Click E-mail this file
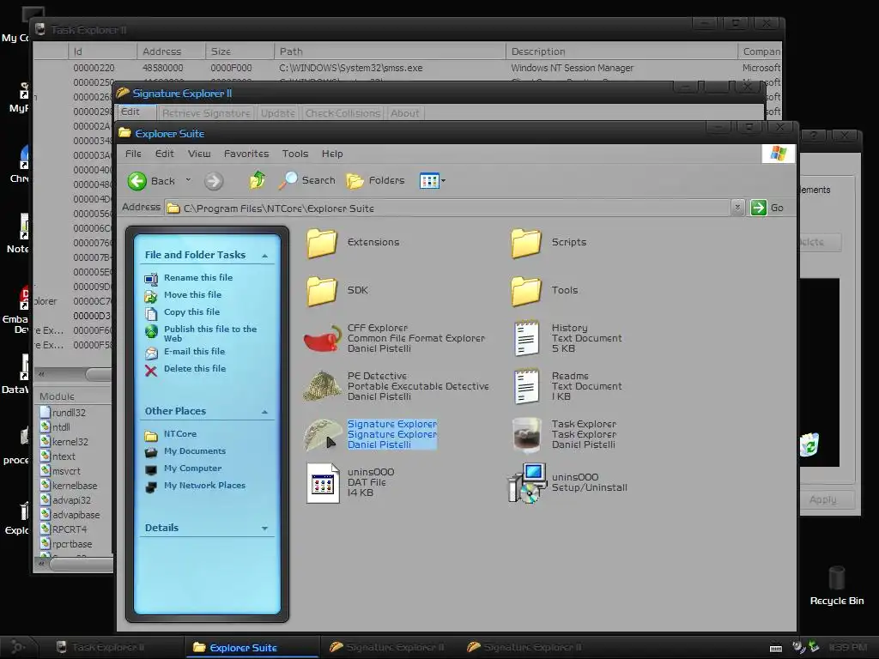The width and height of the screenshot is (879, 659). (x=194, y=351)
